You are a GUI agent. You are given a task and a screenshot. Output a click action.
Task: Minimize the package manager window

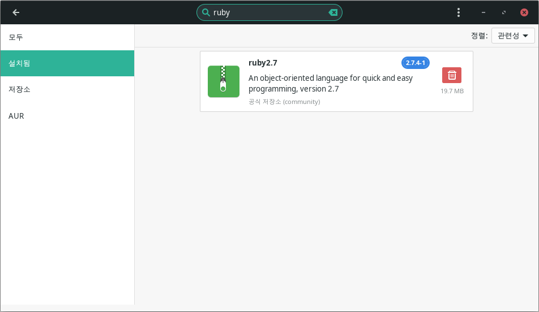click(x=484, y=12)
